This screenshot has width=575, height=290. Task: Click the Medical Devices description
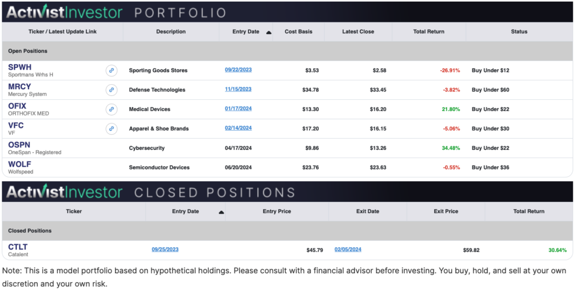click(149, 109)
